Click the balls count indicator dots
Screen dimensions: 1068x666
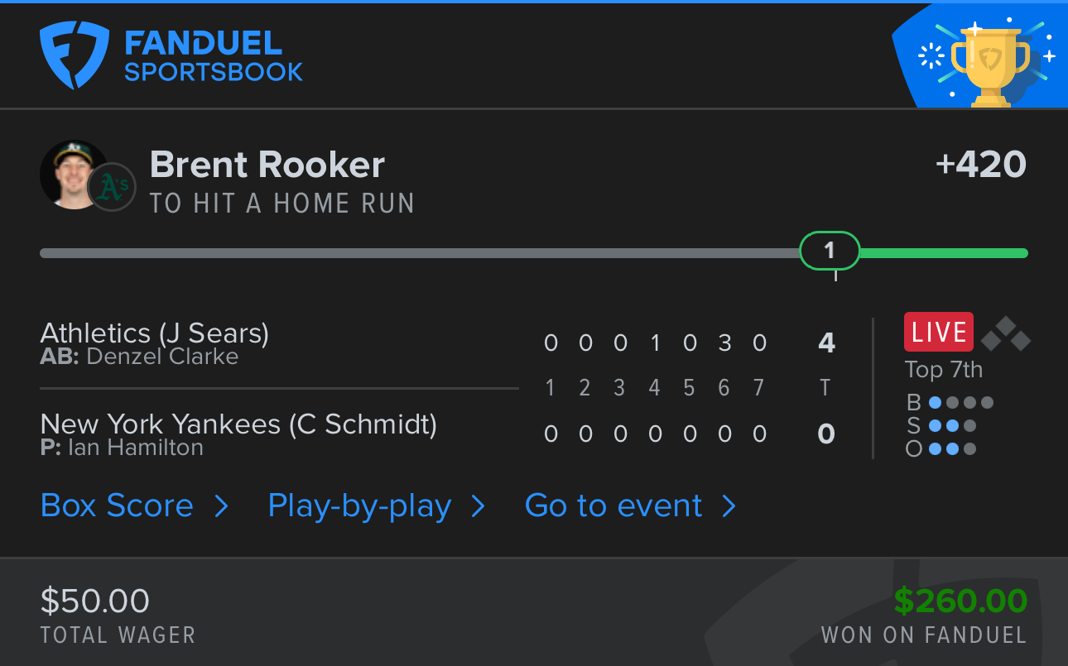(960, 403)
